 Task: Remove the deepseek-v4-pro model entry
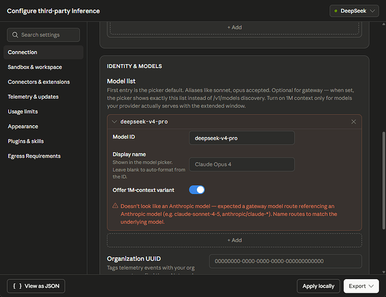[x=353, y=122]
